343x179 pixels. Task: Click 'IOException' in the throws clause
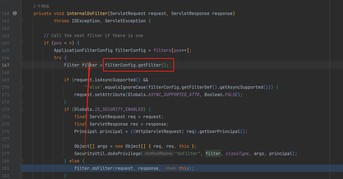coord(86,21)
